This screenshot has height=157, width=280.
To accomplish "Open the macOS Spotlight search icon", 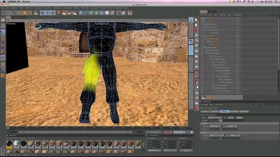I will point(276,1).
